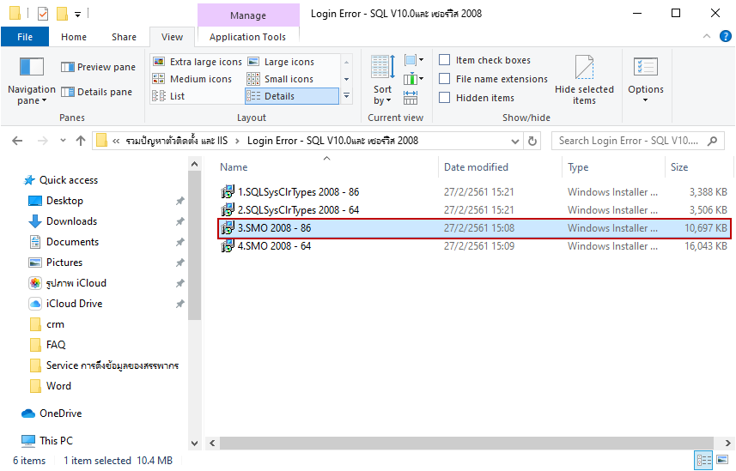Collapse the ribbon with chevron
Screen dimensions: 736x471
tap(707, 36)
